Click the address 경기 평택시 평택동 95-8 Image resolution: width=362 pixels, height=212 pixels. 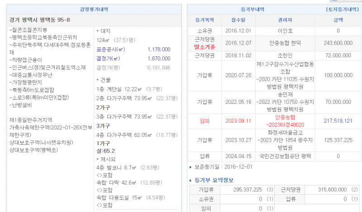[39, 20]
